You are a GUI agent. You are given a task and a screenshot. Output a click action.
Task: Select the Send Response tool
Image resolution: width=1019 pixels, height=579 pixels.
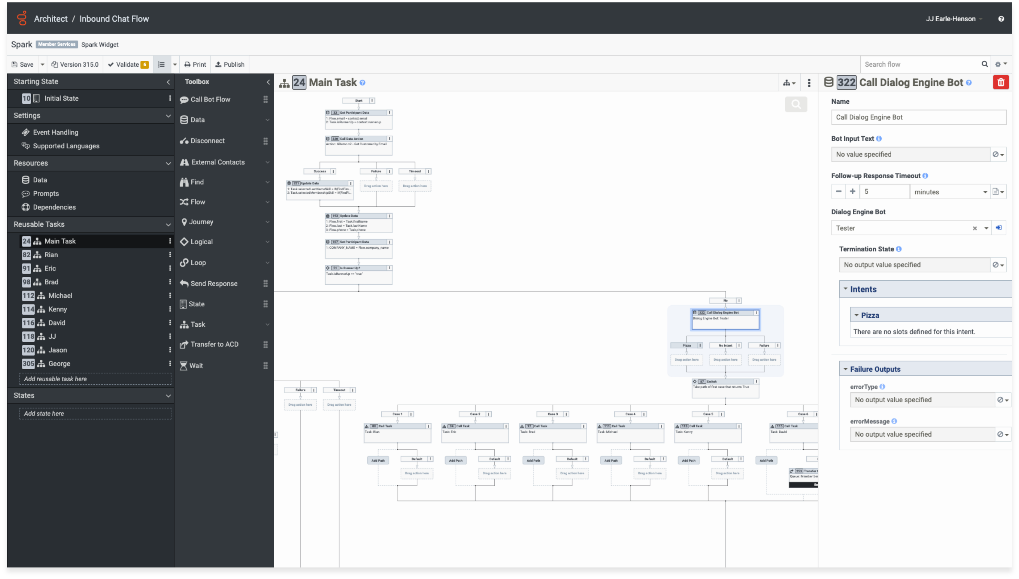tap(214, 283)
